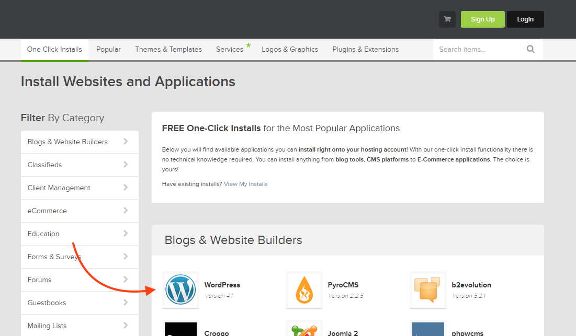Expand the Mailing Lists category arrow
The height and width of the screenshot is (336, 576).
(126, 326)
